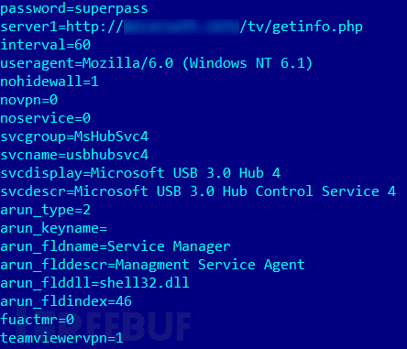The width and height of the screenshot is (407, 349).
Task: Click the empty arun_keyname= line
Action: pos(54,228)
